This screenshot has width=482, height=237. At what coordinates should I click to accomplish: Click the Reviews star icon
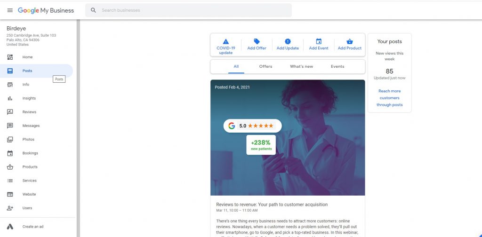10,112
